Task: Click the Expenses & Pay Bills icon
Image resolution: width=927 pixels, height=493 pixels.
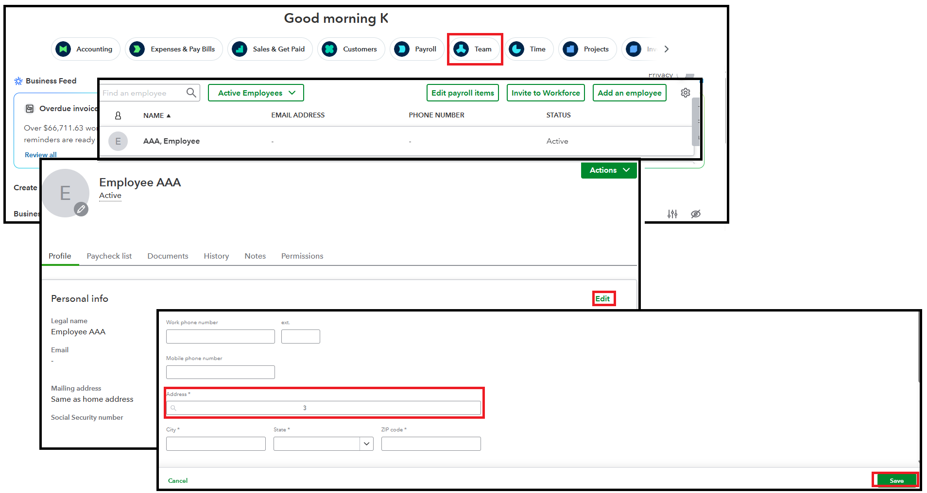Action: click(x=137, y=49)
